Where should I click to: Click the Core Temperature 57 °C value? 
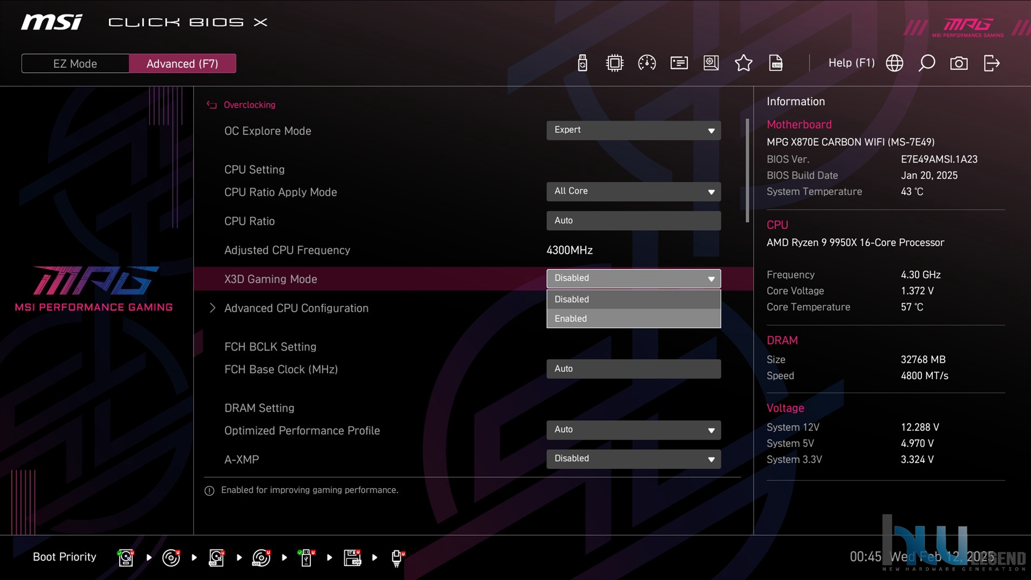click(x=912, y=307)
